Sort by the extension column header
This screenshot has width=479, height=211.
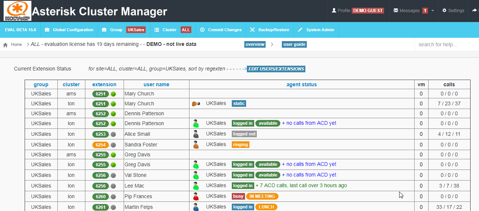[x=104, y=84]
